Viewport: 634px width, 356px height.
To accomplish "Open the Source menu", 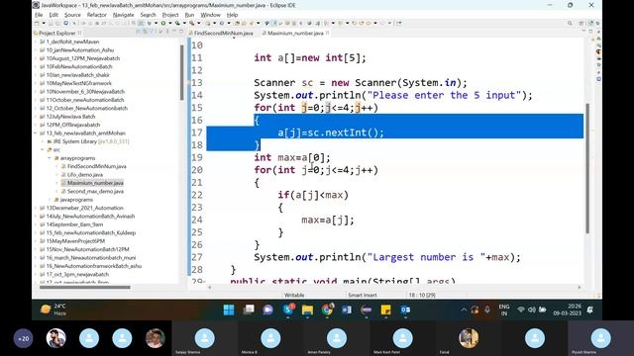I will tap(72, 15).
